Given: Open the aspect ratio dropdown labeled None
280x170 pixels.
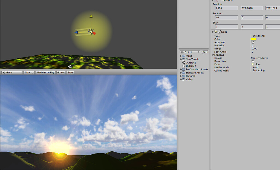Looking at the screenshot, I should (29, 72).
